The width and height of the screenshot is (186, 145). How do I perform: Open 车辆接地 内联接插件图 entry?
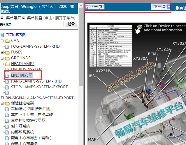point(31,109)
